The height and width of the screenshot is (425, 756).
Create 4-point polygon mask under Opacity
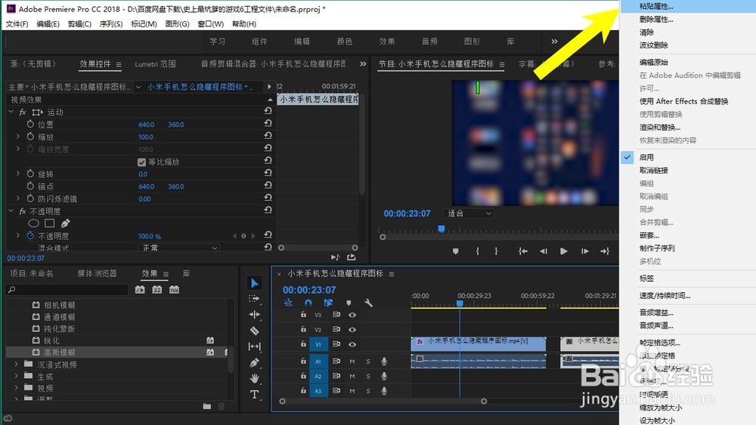click(49, 223)
